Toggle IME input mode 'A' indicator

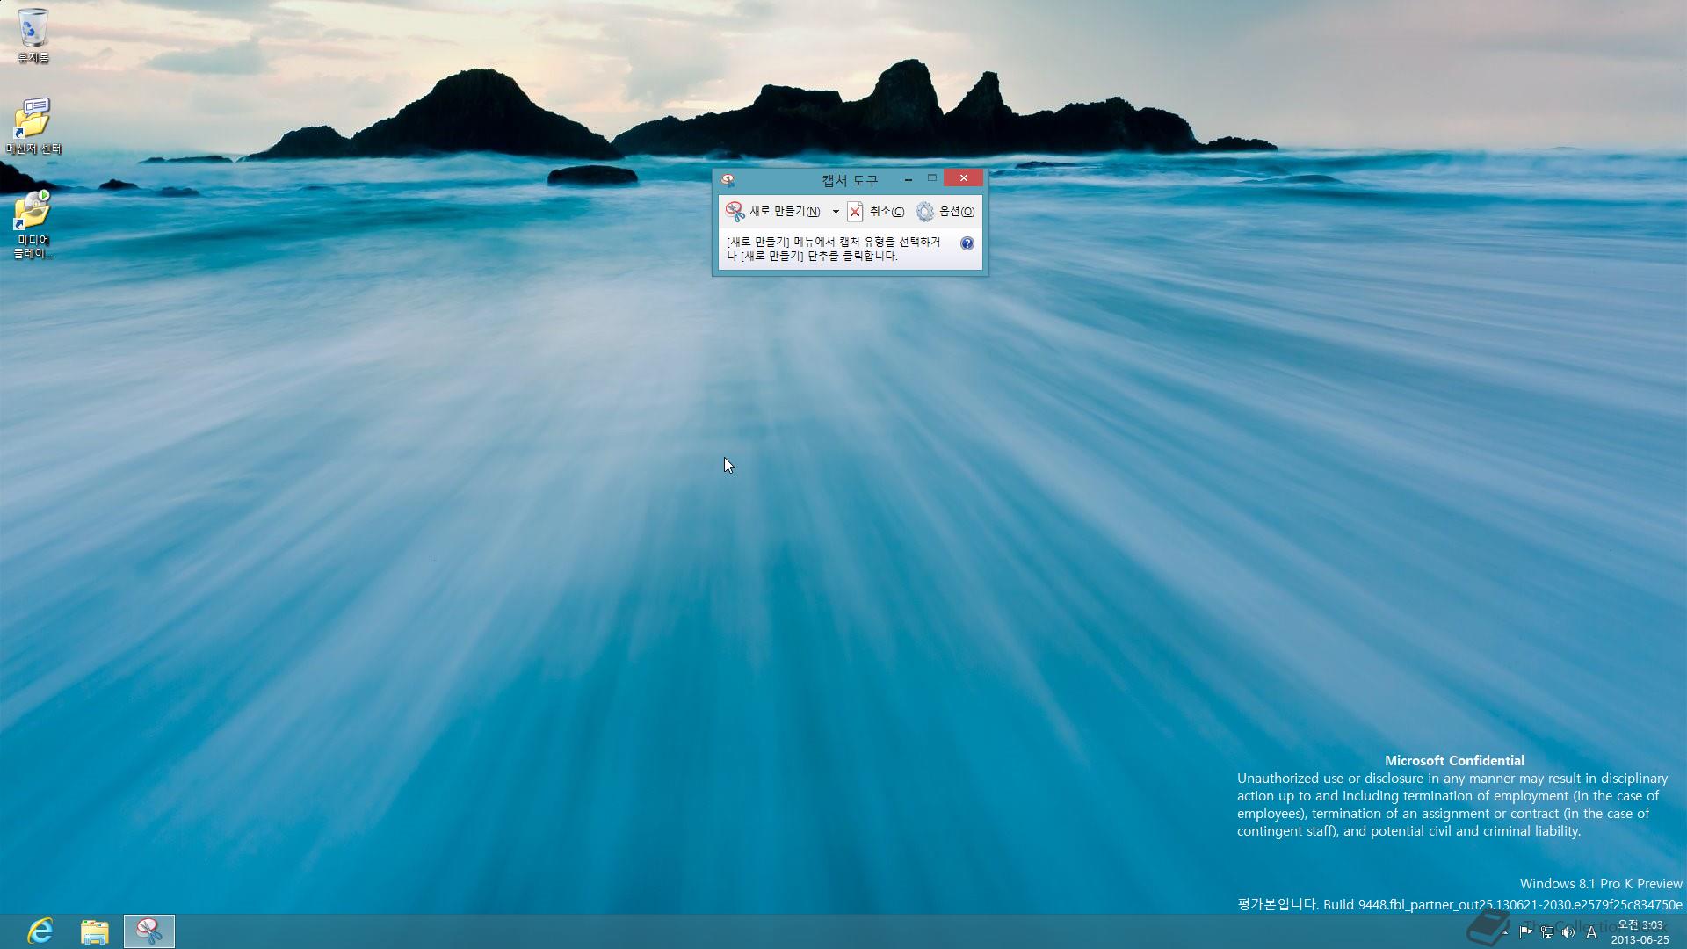(x=1591, y=932)
